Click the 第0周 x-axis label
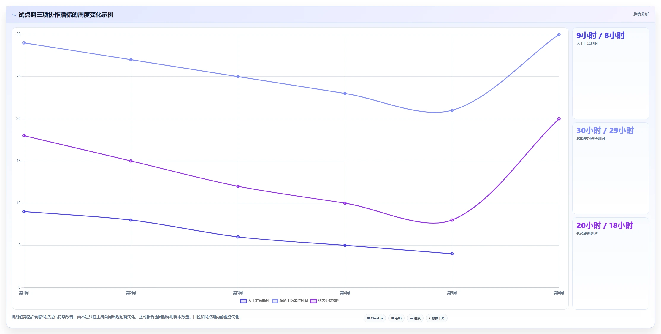This screenshot has width=661, height=334. tap(559, 293)
